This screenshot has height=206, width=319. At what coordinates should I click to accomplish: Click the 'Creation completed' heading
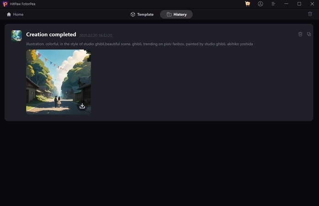[x=51, y=34]
